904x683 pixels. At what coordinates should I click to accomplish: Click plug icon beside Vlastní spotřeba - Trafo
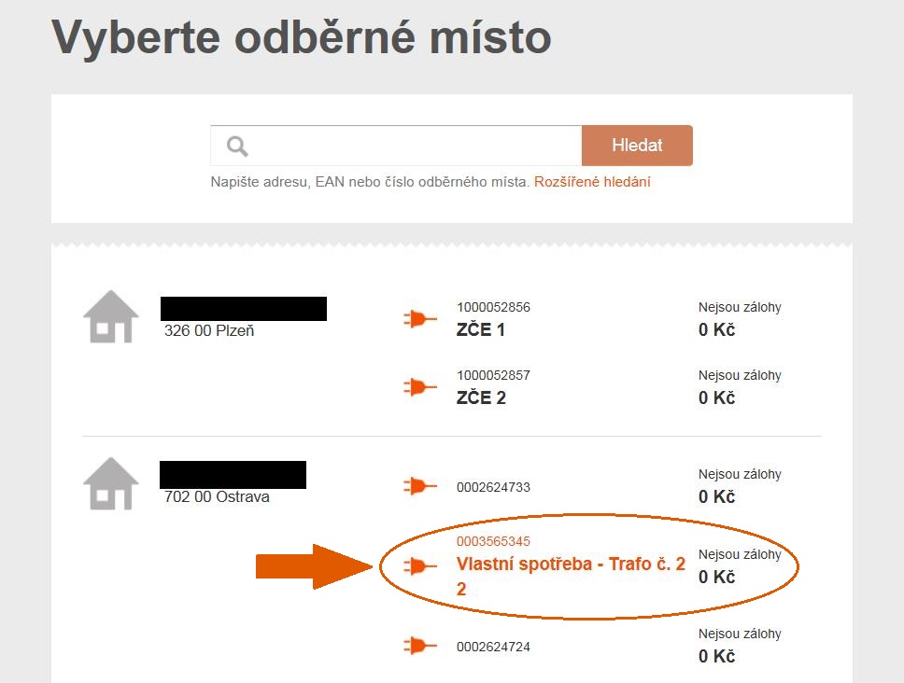tap(419, 566)
